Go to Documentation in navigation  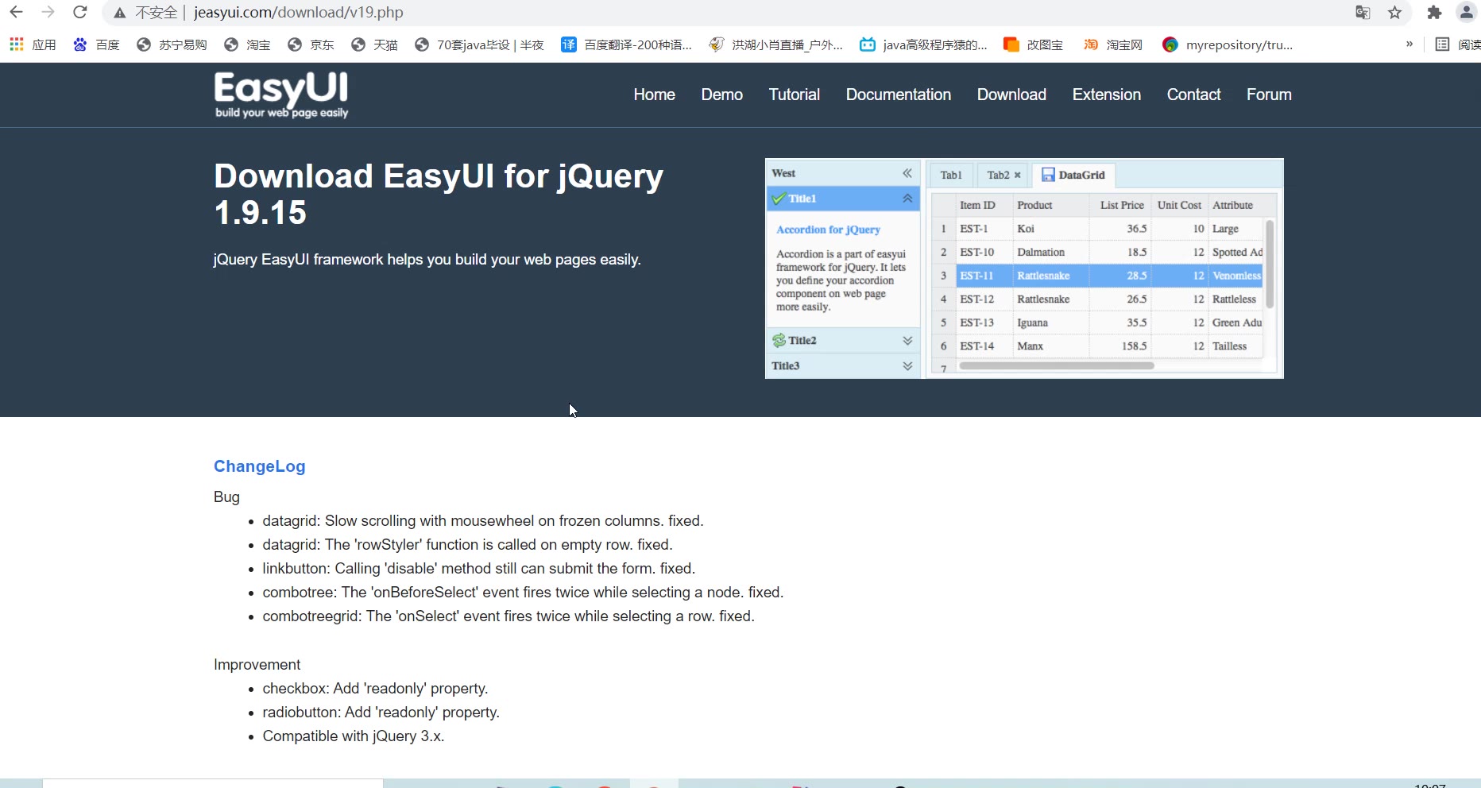coord(898,95)
